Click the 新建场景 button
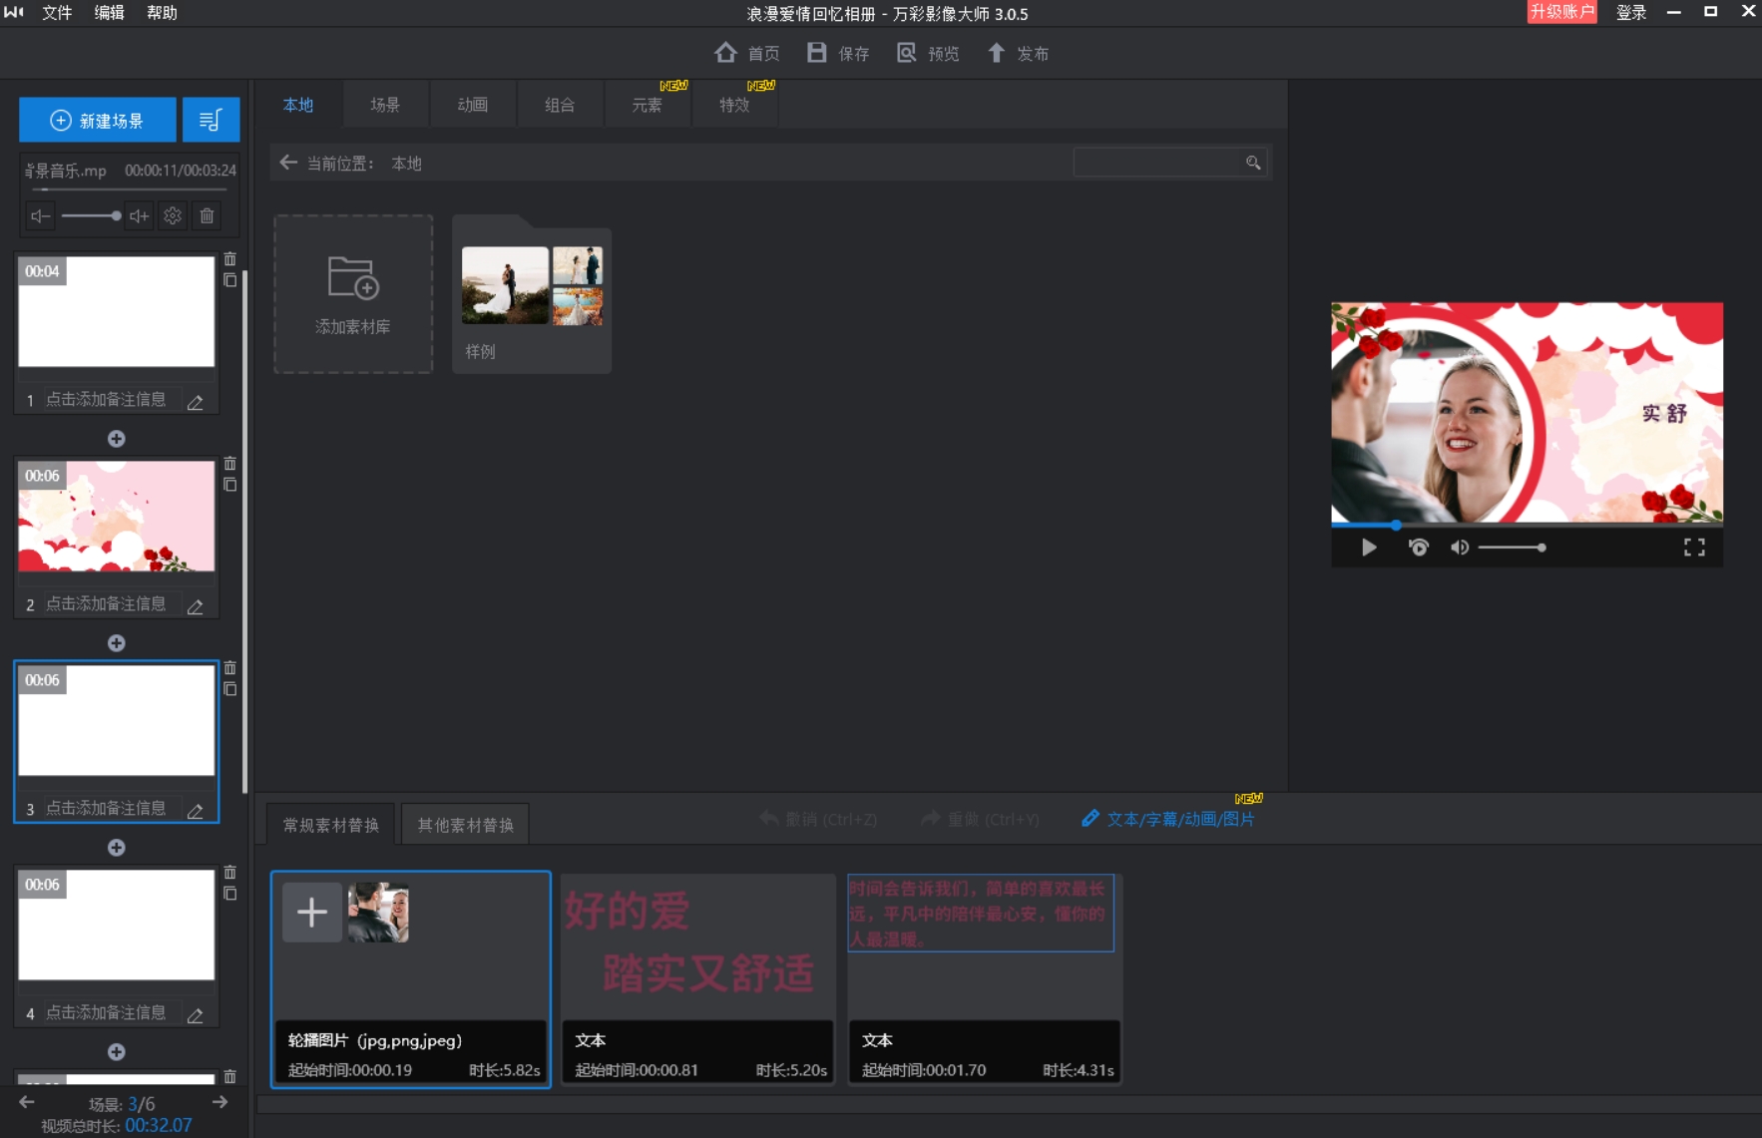Viewport: 1762px width, 1138px height. tap(98, 121)
